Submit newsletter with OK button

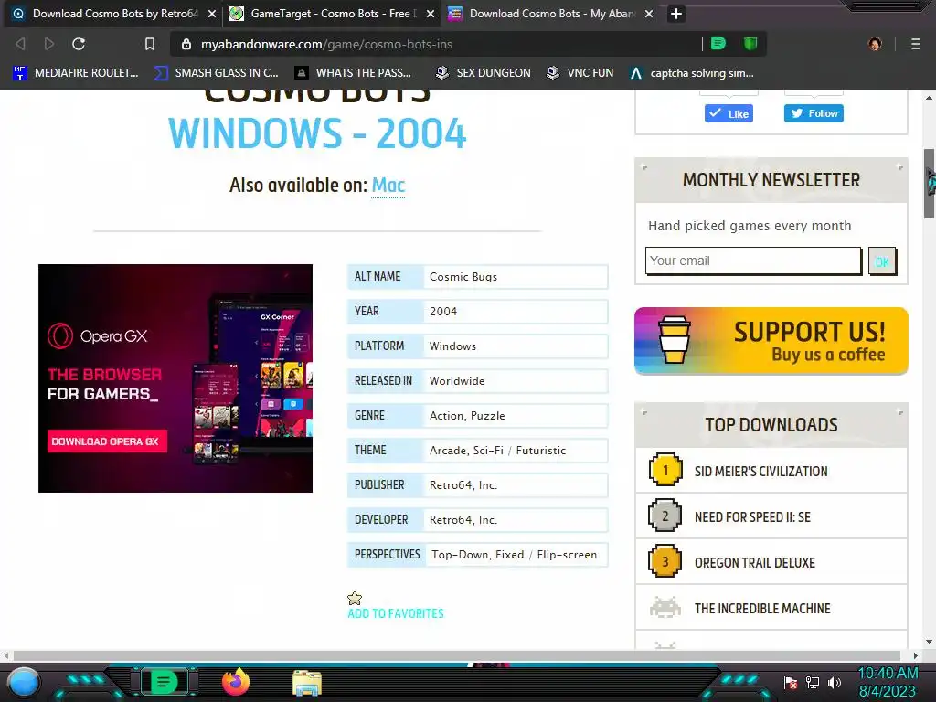coord(882,261)
